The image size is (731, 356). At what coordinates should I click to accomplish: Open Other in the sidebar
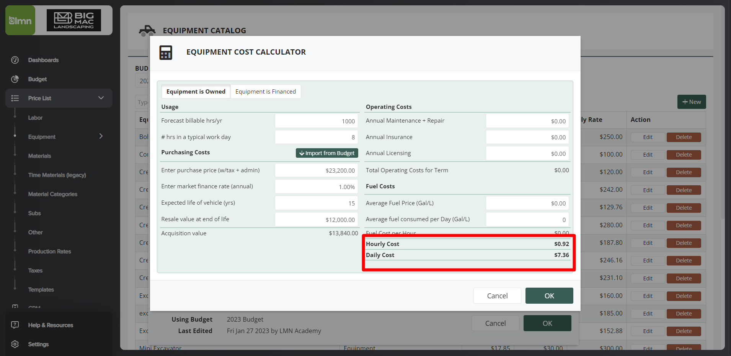[x=35, y=232]
